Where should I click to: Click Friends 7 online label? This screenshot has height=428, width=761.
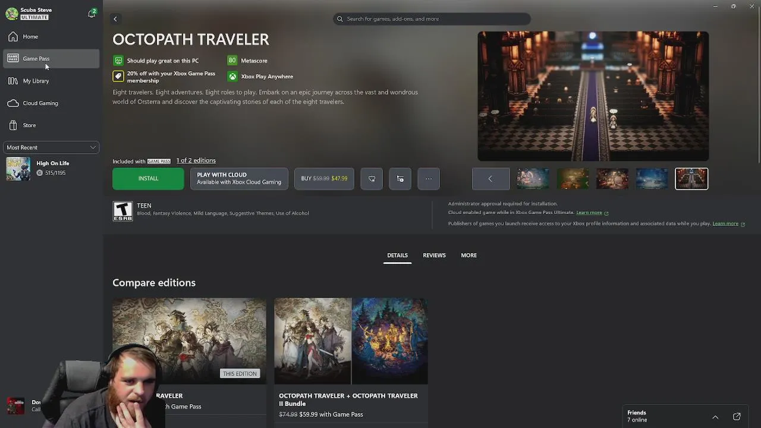637,416
